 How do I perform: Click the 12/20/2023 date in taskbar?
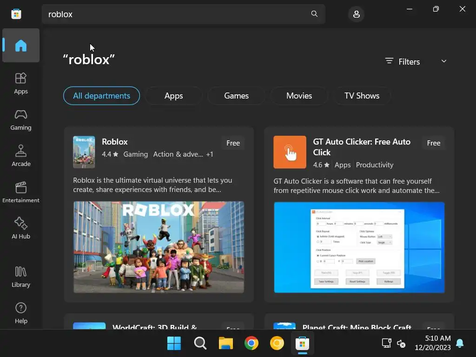point(433,347)
